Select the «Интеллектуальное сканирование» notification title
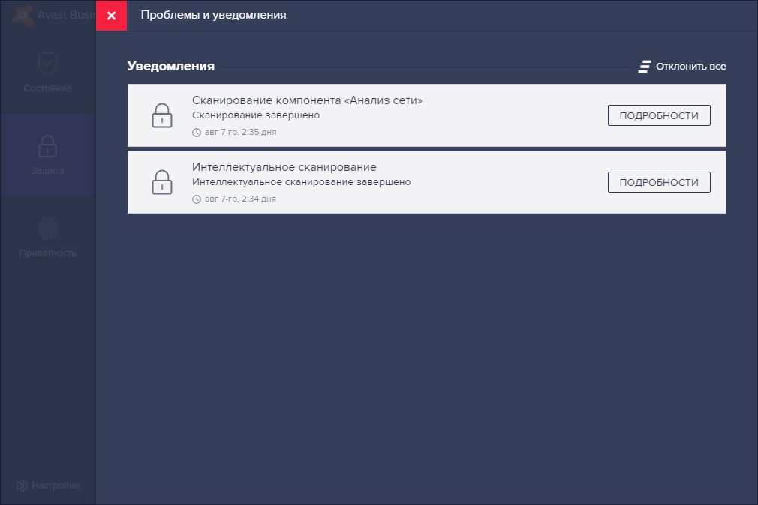This screenshot has width=758, height=505. point(284,166)
